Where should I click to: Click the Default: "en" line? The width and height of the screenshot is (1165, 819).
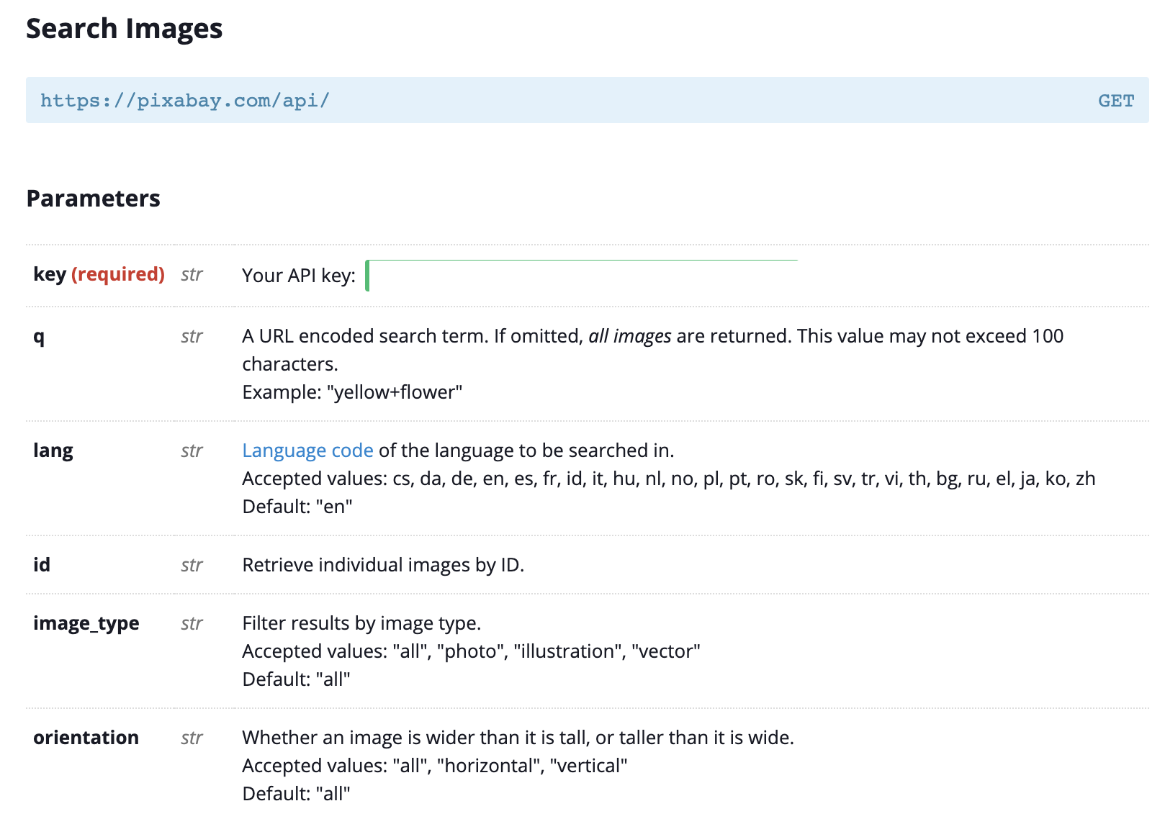[x=297, y=507]
